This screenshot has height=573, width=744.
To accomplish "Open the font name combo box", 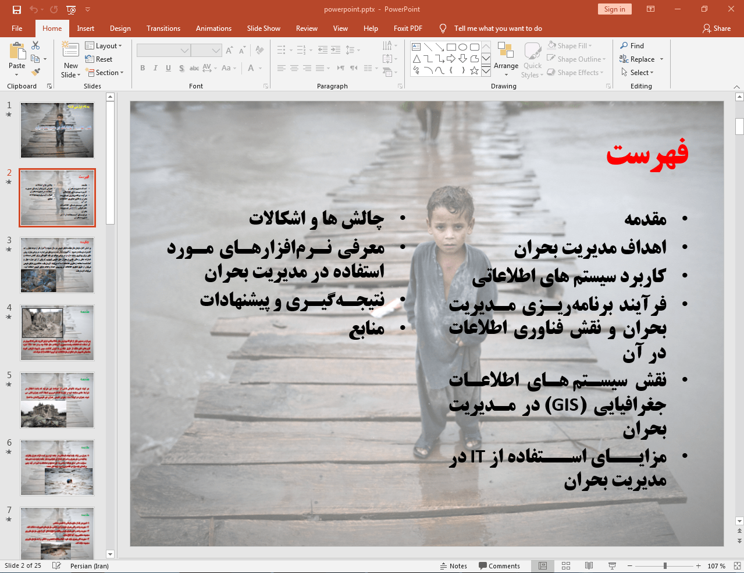I will point(163,51).
